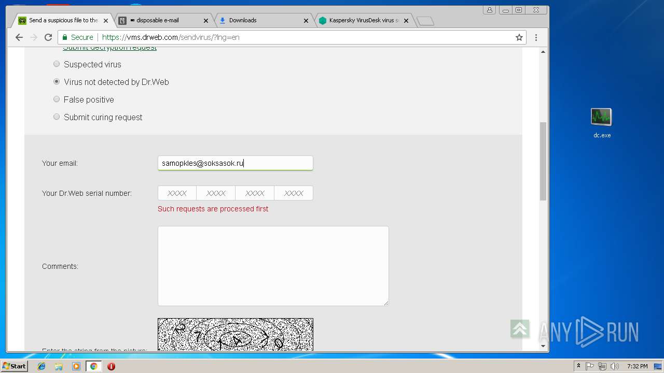Image resolution: width=664 pixels, height=373 pixels.
Task: Click the page scroll-down arrow
Action: (x=543, y=346)
